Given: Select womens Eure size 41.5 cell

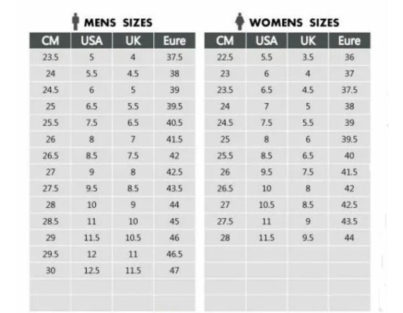Looking at the screenshot, I should (x=349, y=172).
